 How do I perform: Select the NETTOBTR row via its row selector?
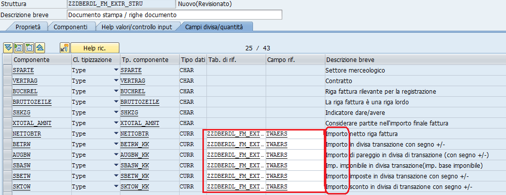8,134
